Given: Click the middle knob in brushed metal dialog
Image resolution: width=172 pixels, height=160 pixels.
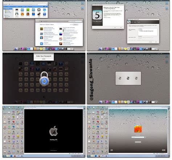Looking at the screenshot, I should click(x=128, y=78).
